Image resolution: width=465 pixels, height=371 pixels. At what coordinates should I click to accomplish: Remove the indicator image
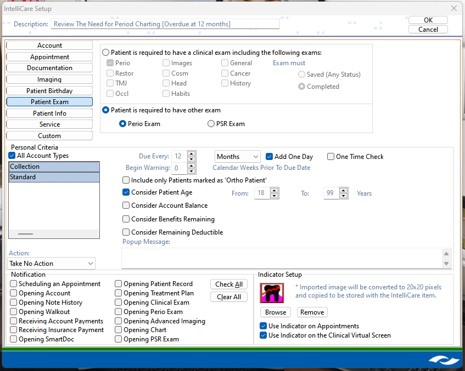click(312, 312)
